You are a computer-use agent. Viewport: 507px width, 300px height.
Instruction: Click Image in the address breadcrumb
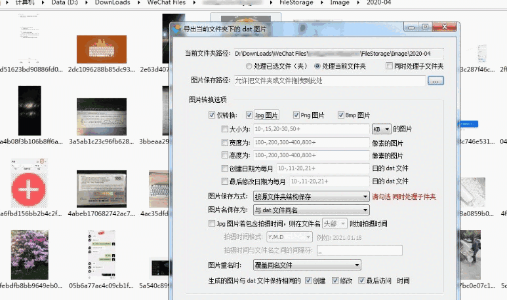pos(340,3)
